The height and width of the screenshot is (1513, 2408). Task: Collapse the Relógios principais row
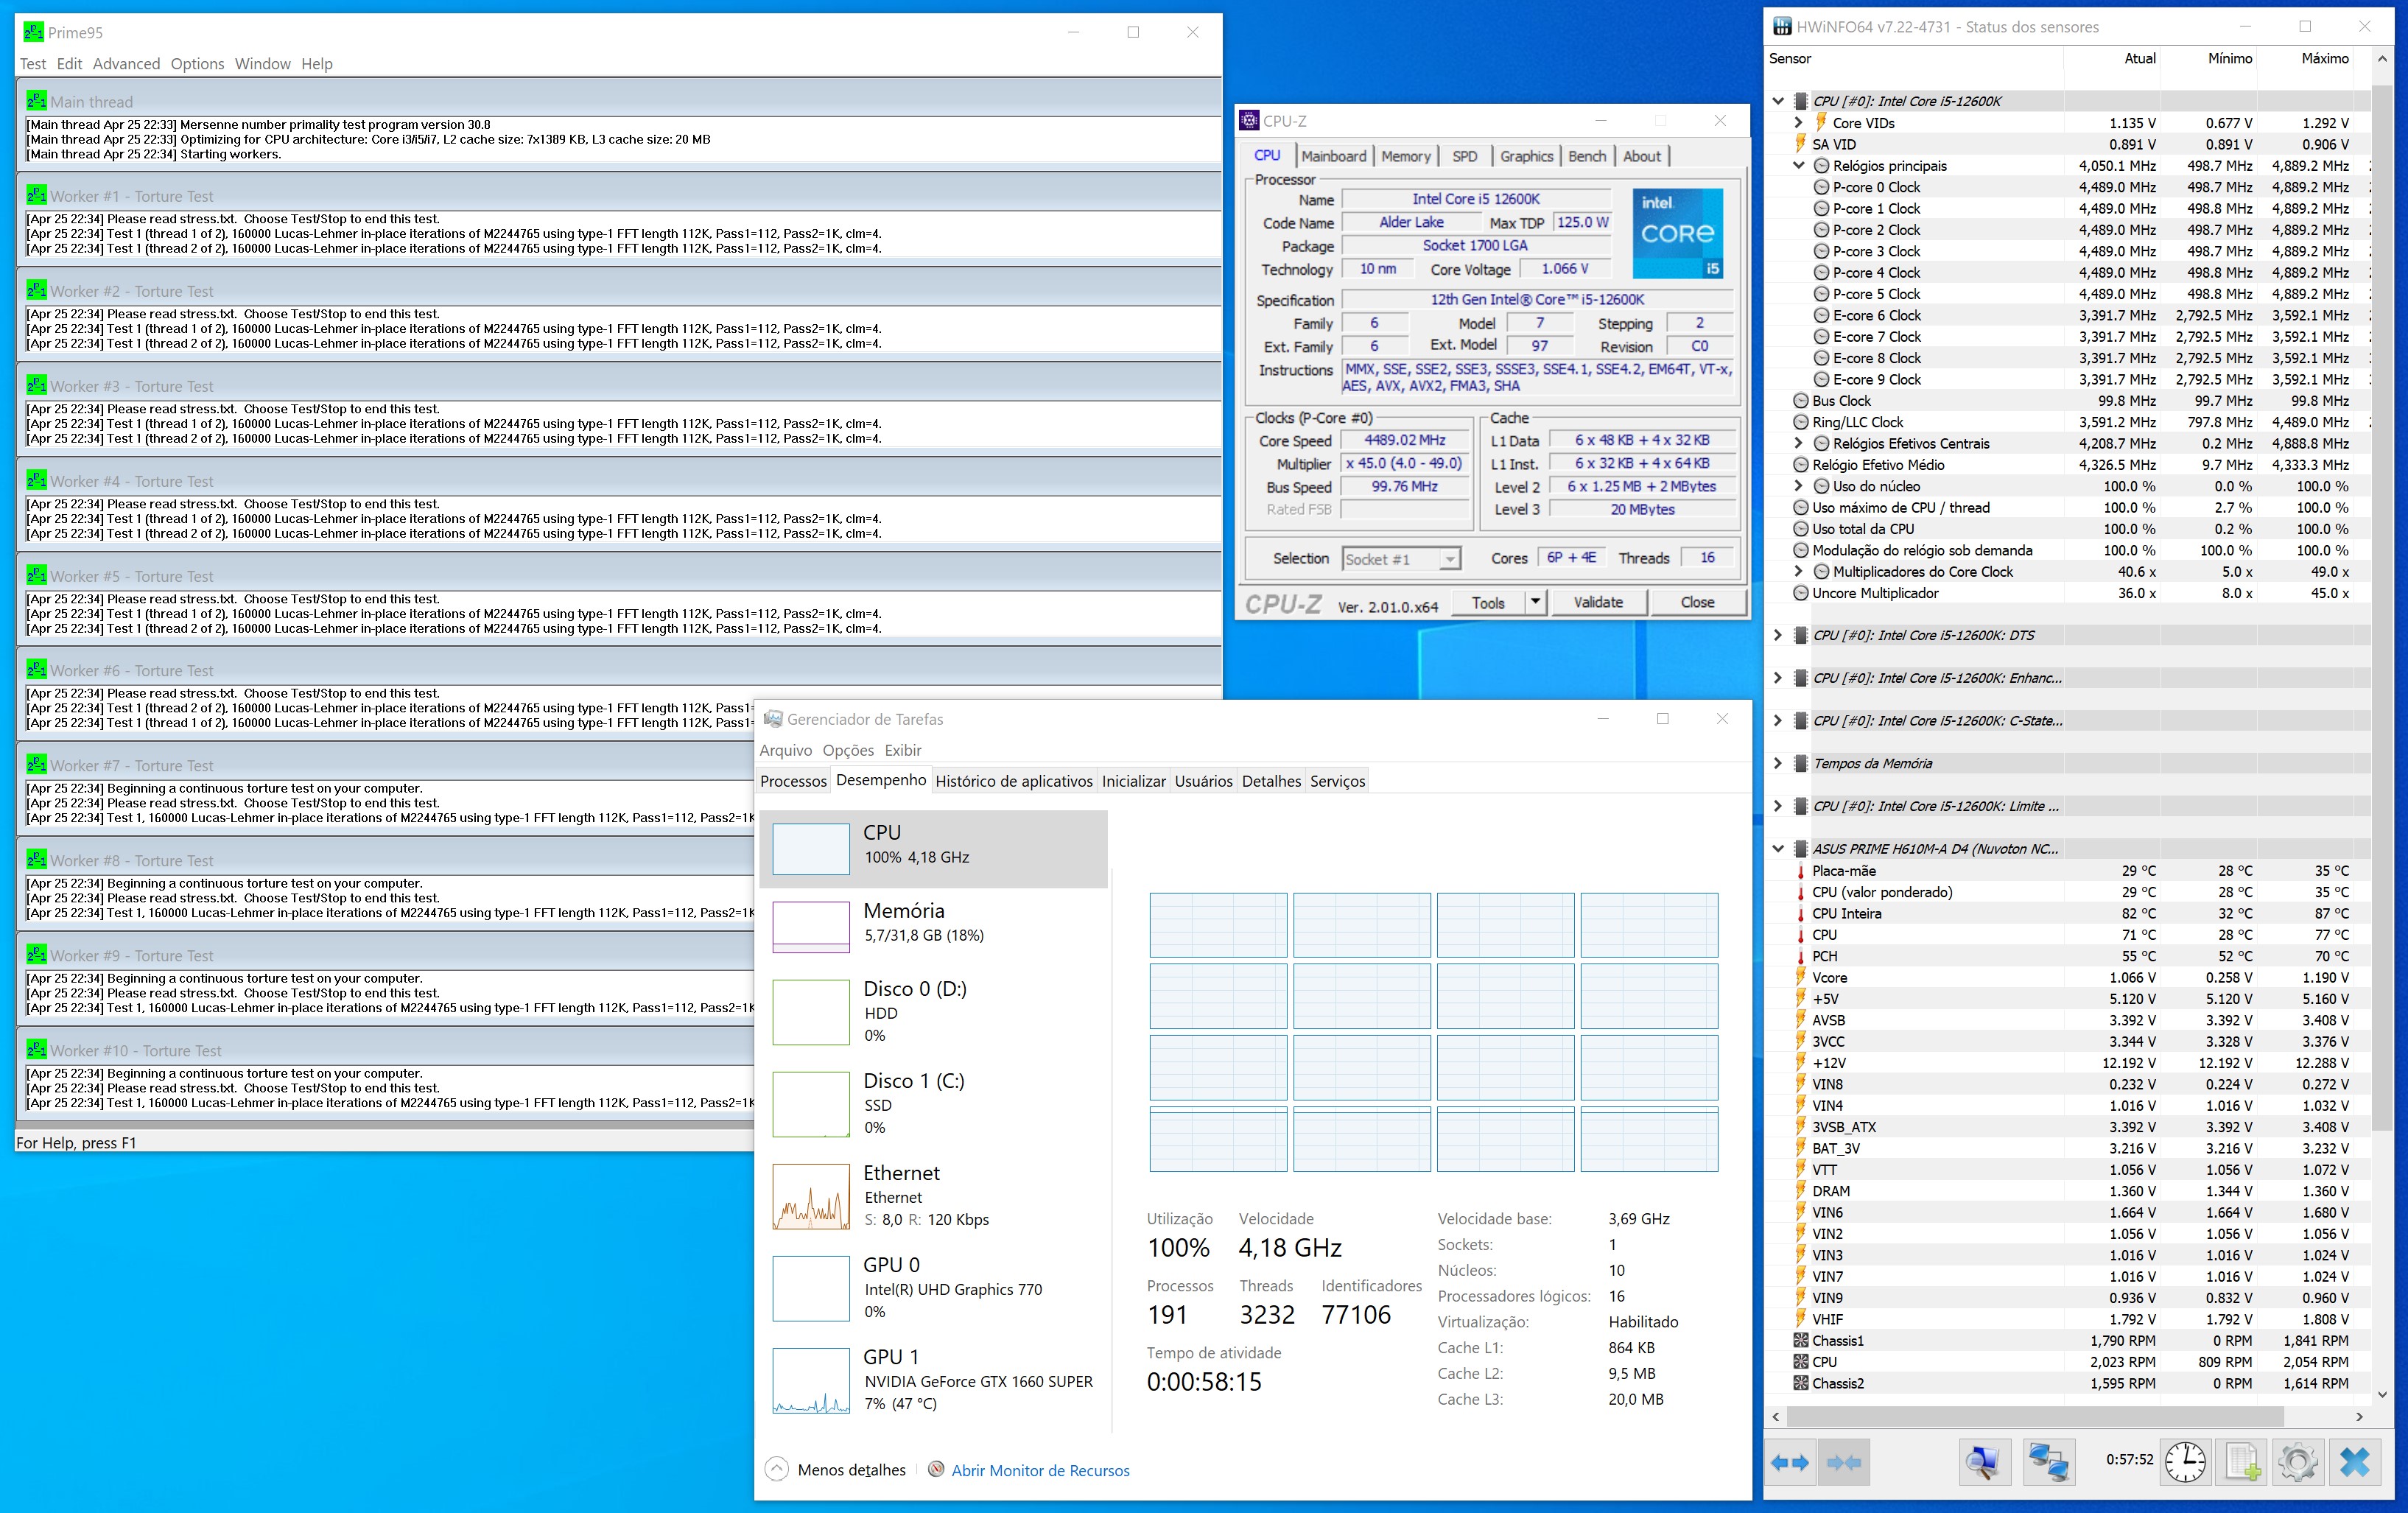pyautogui.click(x=1799, y=165)
